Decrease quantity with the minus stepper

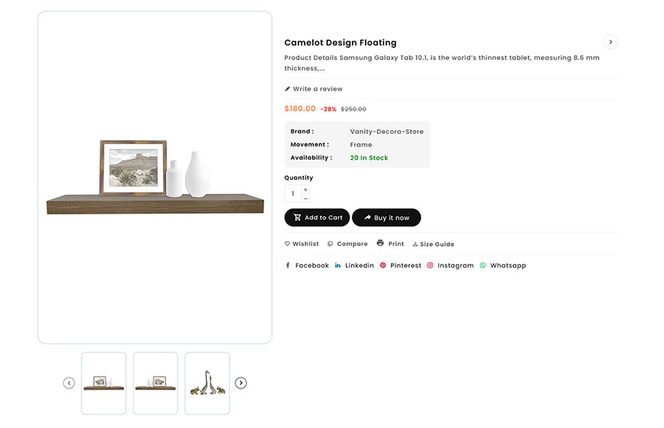pos(306,198)
